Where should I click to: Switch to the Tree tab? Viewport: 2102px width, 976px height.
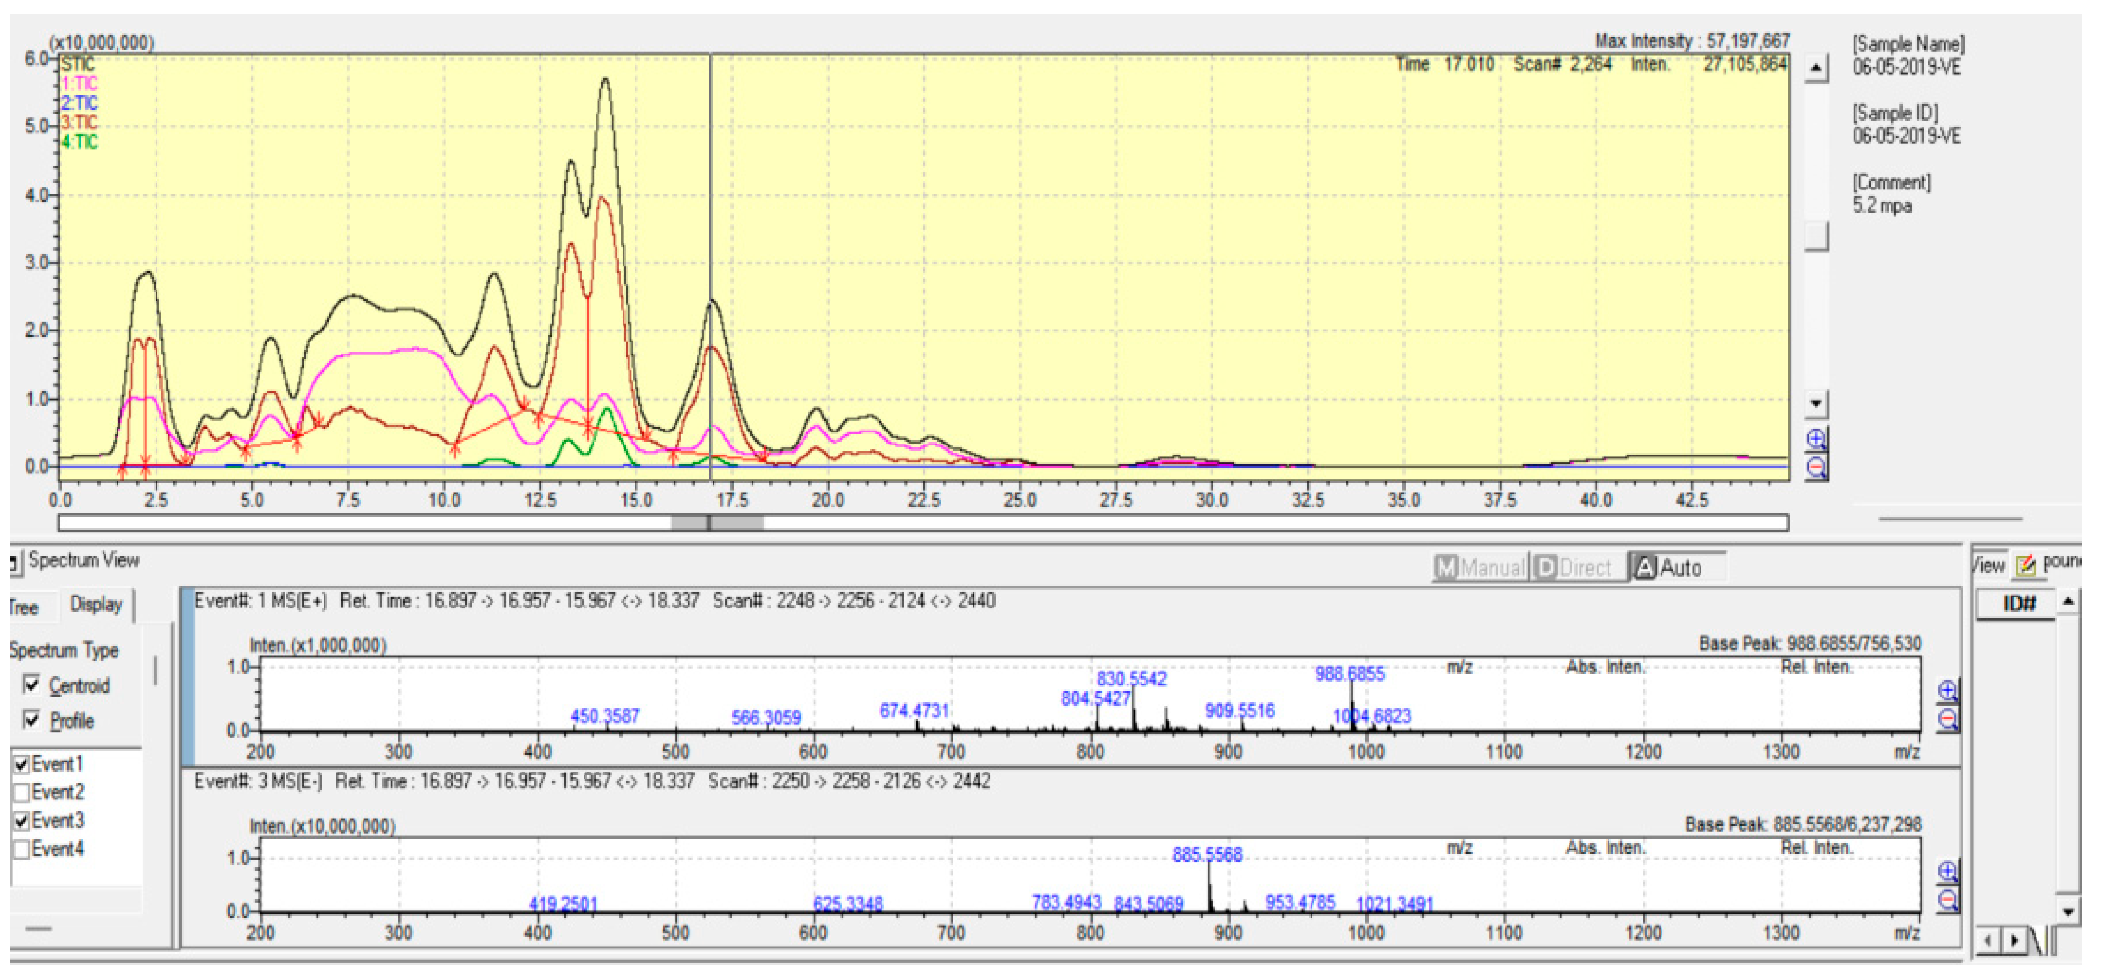25,607
